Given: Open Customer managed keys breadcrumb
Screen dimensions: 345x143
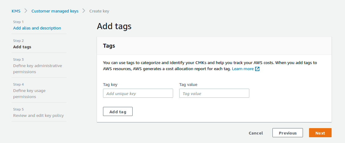Looking at the screenshot, I should click(55, 11).
